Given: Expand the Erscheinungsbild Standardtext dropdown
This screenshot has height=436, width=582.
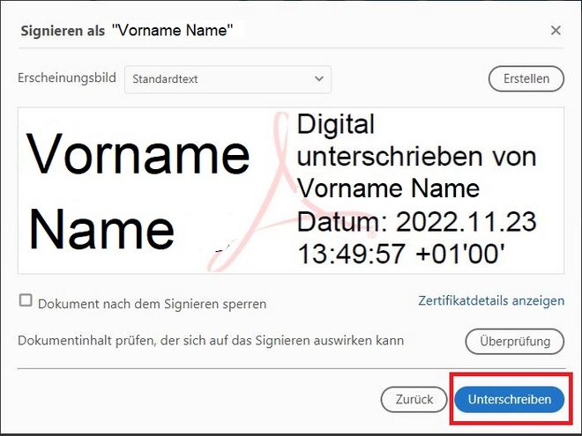Looking at the screenshot, I should tap(228, 79).
